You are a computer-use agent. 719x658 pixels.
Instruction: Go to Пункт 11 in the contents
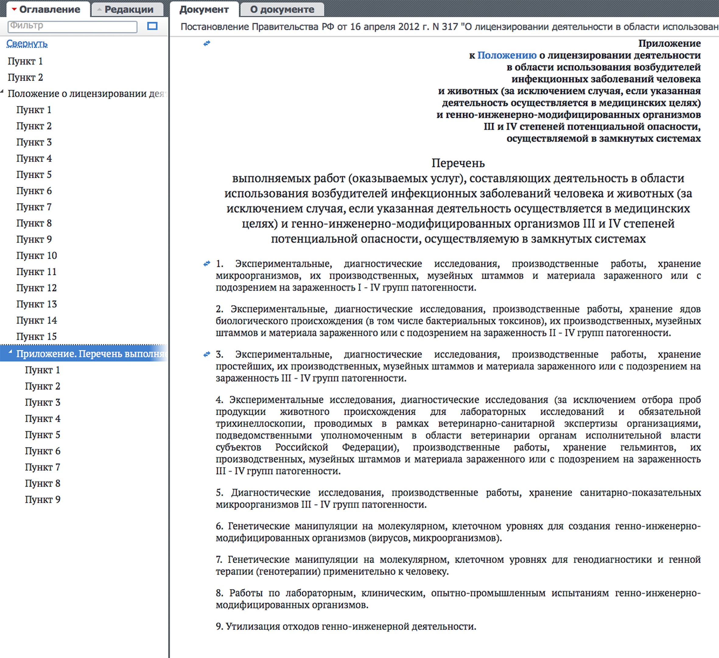click(x=37, y=272)
